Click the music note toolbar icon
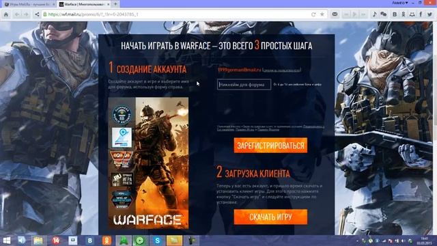 pyautogui.click(x=375, y=14)
